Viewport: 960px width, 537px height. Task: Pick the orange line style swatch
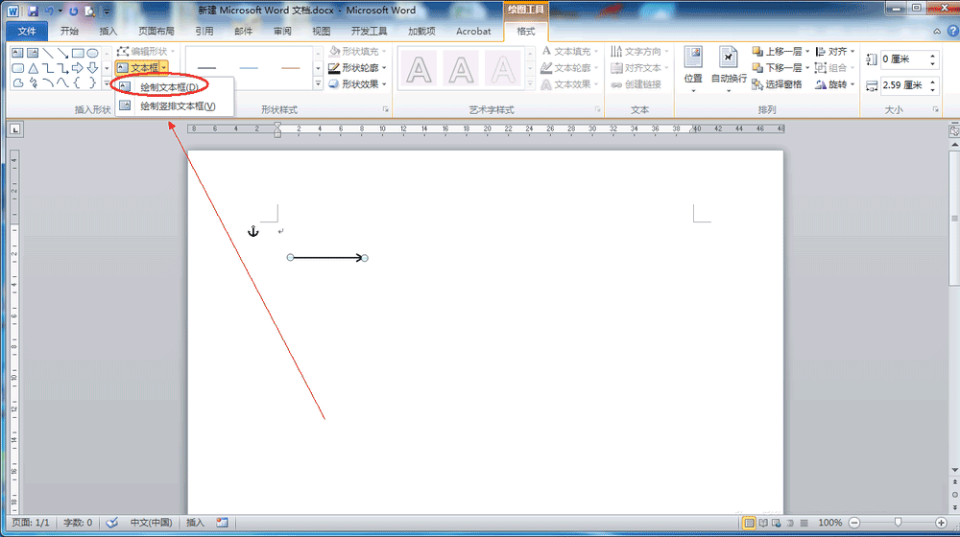[x=290, y=68]
